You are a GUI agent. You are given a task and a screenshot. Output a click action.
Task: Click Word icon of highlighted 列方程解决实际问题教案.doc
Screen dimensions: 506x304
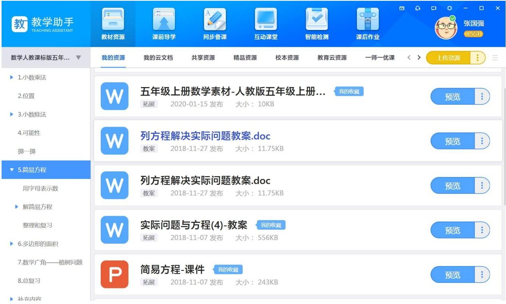(115, 141)
